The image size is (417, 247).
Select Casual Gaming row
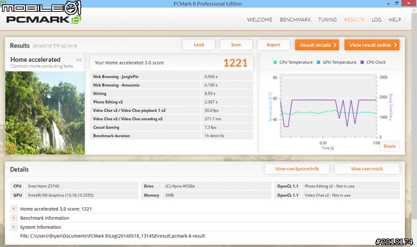point(171,127)
